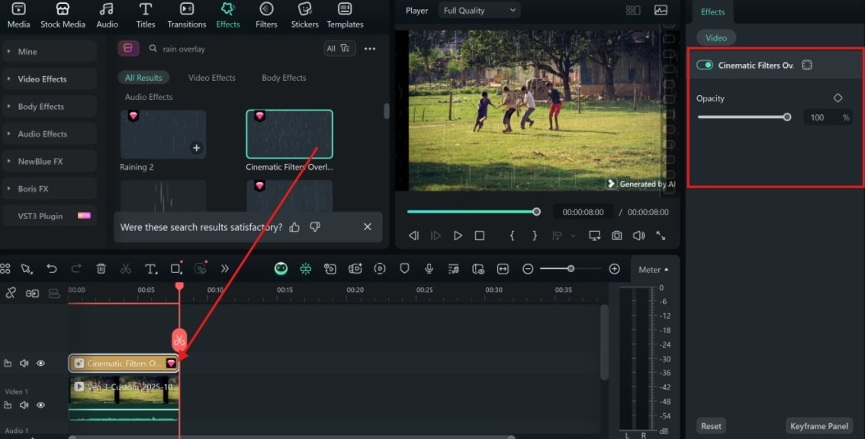Image resolution: width=865 pixels, height=439 pixels.
Task: Click the Undo icon
Action: click(x=51, y=268)
